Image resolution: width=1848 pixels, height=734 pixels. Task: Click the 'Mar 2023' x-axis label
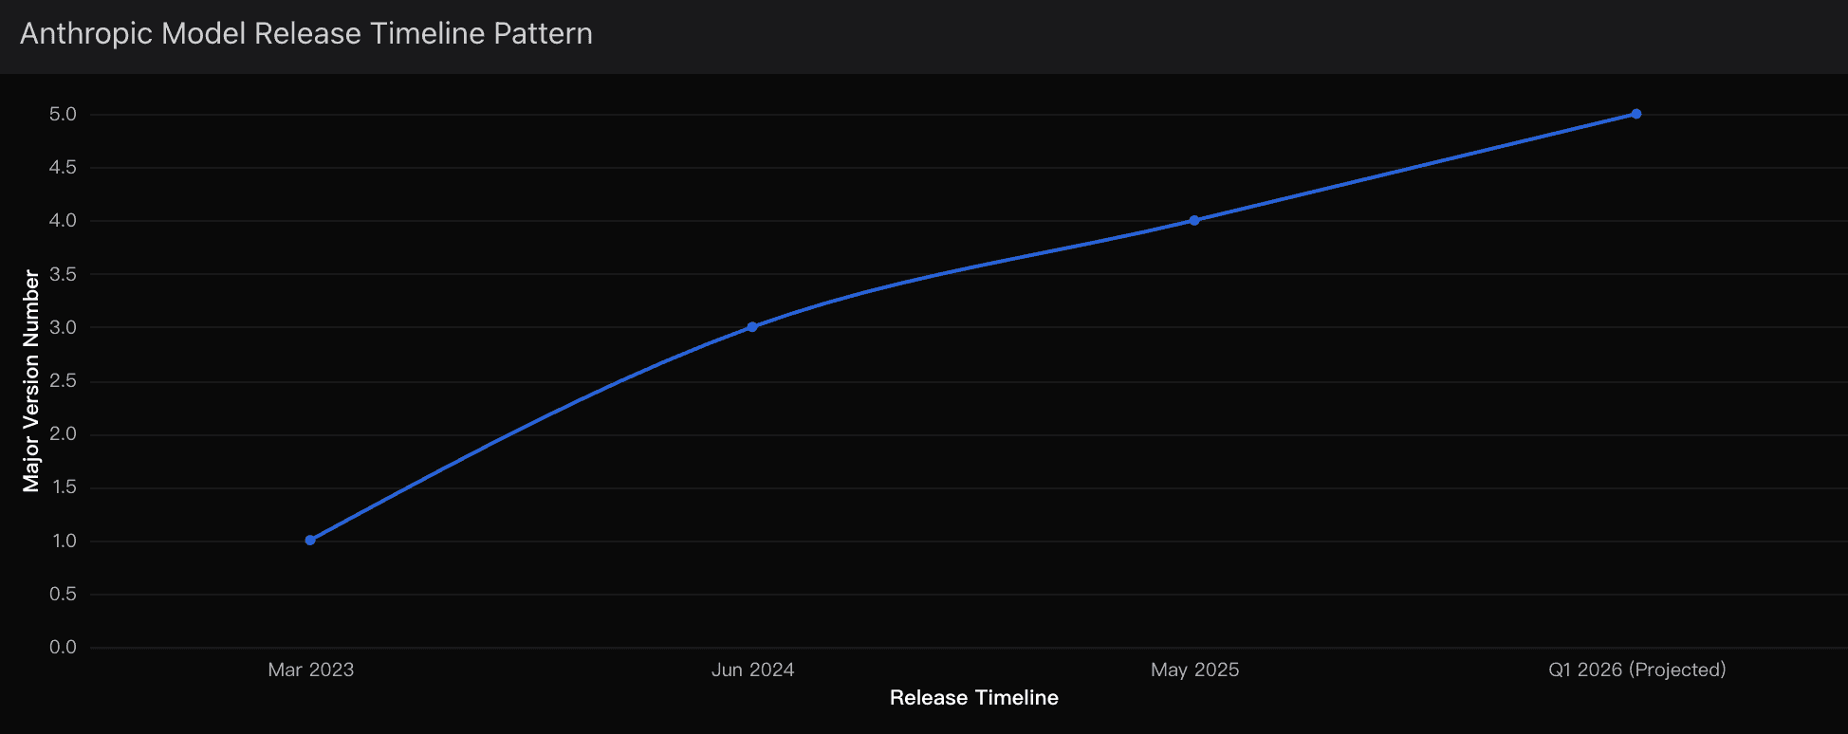[x=311, y=670]
